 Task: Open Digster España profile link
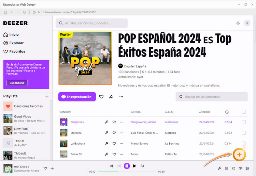[135, 66]
